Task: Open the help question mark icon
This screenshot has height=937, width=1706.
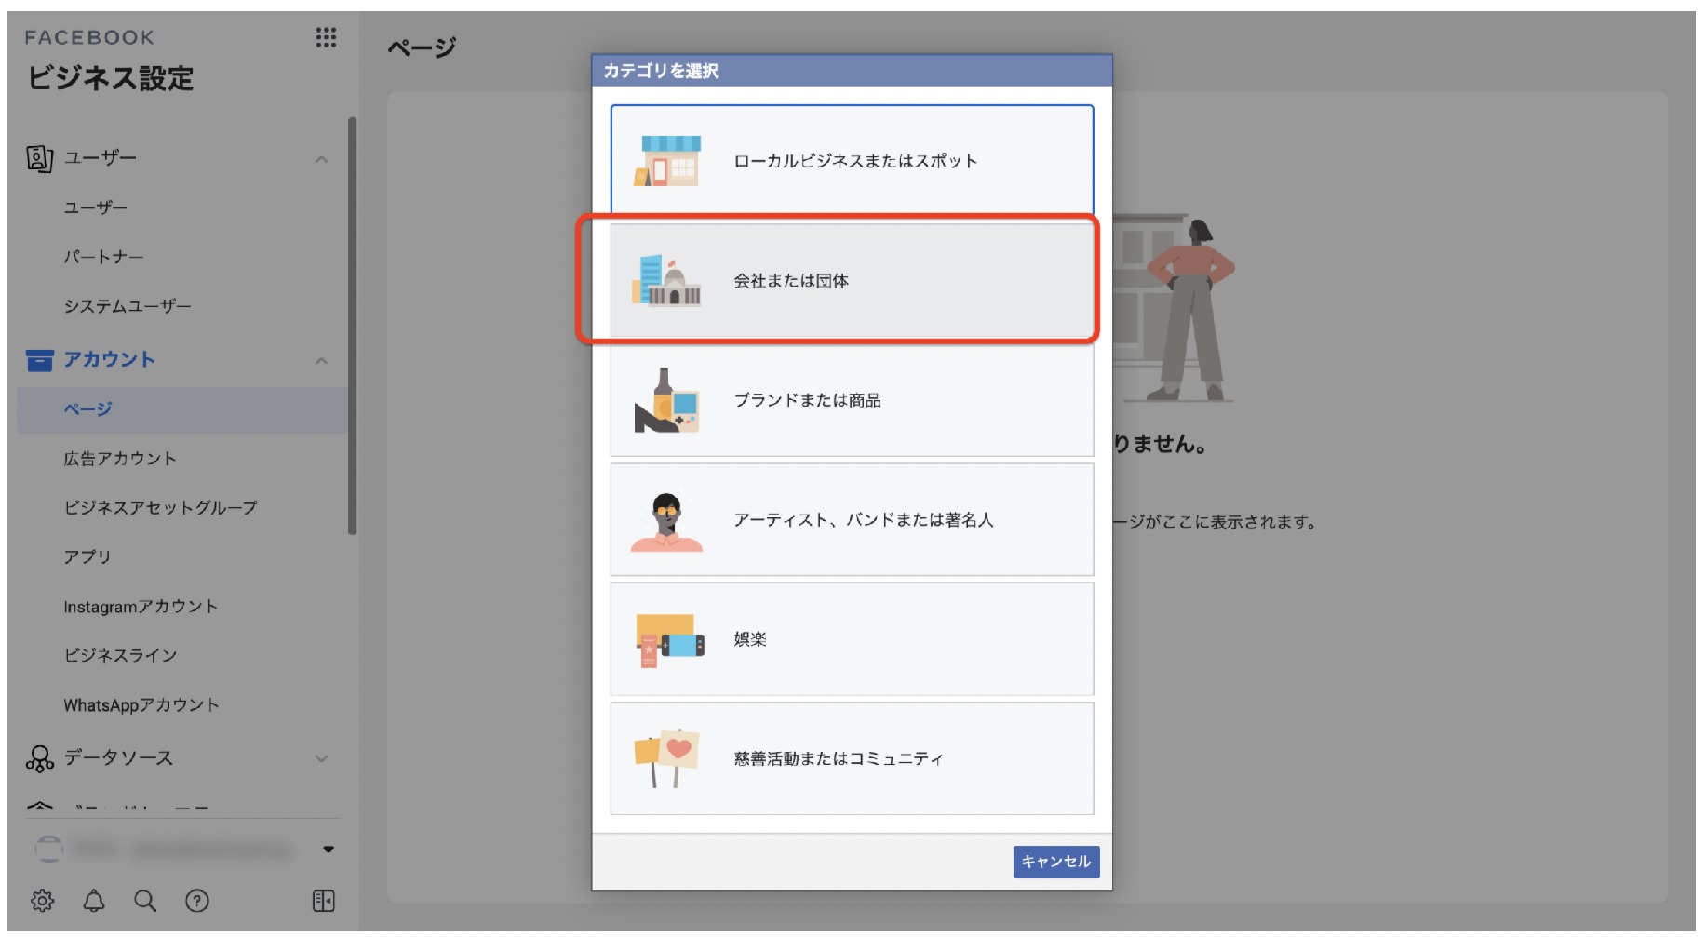Action: [197, 901]
